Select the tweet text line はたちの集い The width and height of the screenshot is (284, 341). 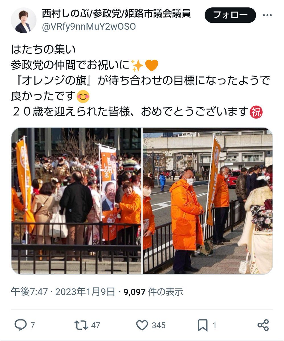pyautogui.click(x=43, y=50)
